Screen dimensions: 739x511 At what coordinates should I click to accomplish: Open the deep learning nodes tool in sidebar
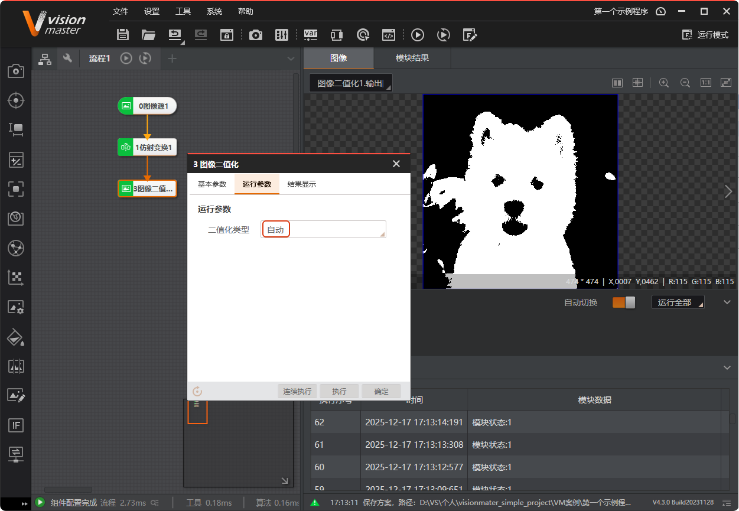15,248
